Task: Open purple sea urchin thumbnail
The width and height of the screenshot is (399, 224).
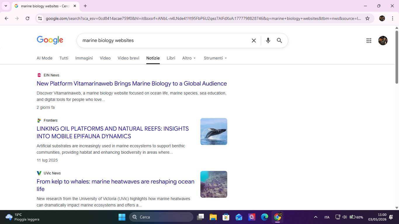Action: tap(214, 184)
